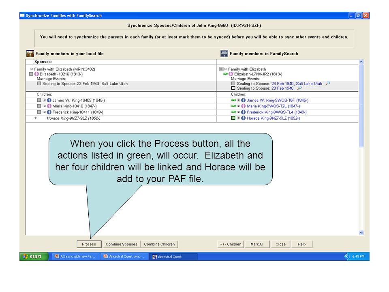Open the Windows start button

point(34,256)
